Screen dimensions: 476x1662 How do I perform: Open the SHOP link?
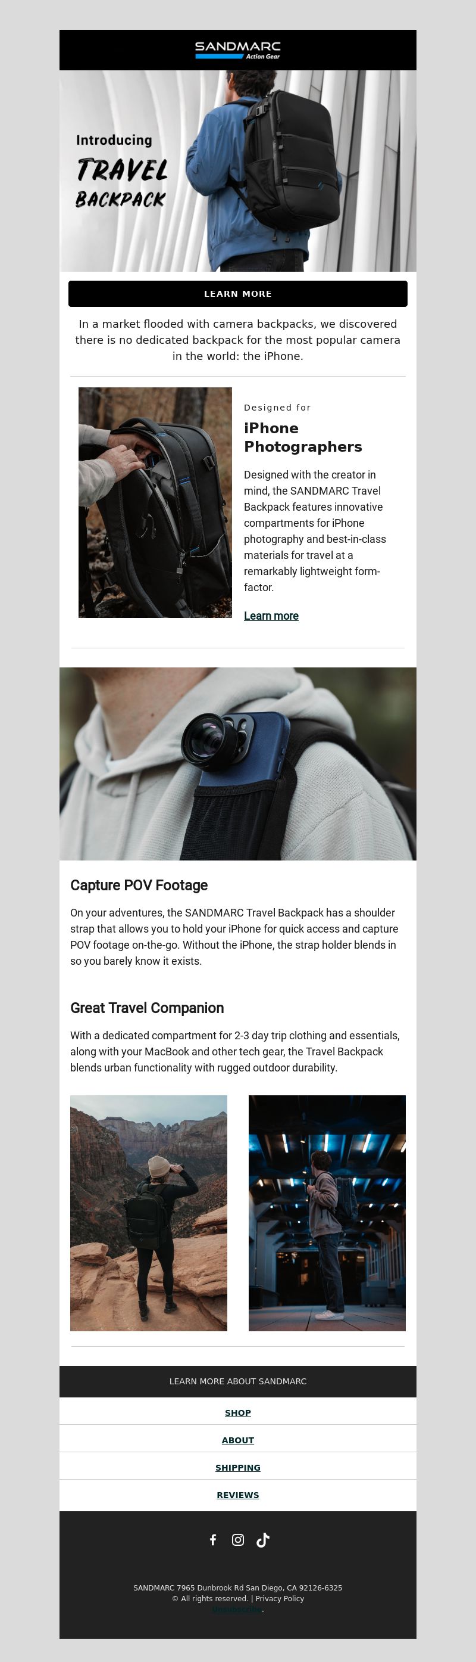tap(237, 1412)
